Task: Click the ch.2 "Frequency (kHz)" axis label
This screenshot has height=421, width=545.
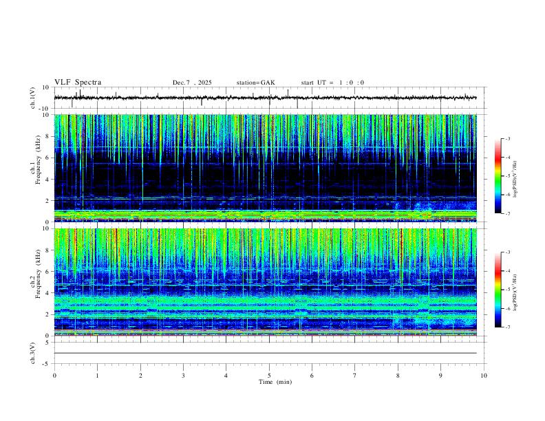Action: [x=39, y=274]
